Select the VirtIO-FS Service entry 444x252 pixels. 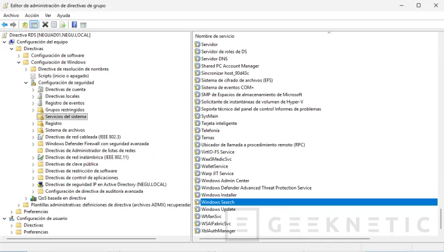[218, 152]
